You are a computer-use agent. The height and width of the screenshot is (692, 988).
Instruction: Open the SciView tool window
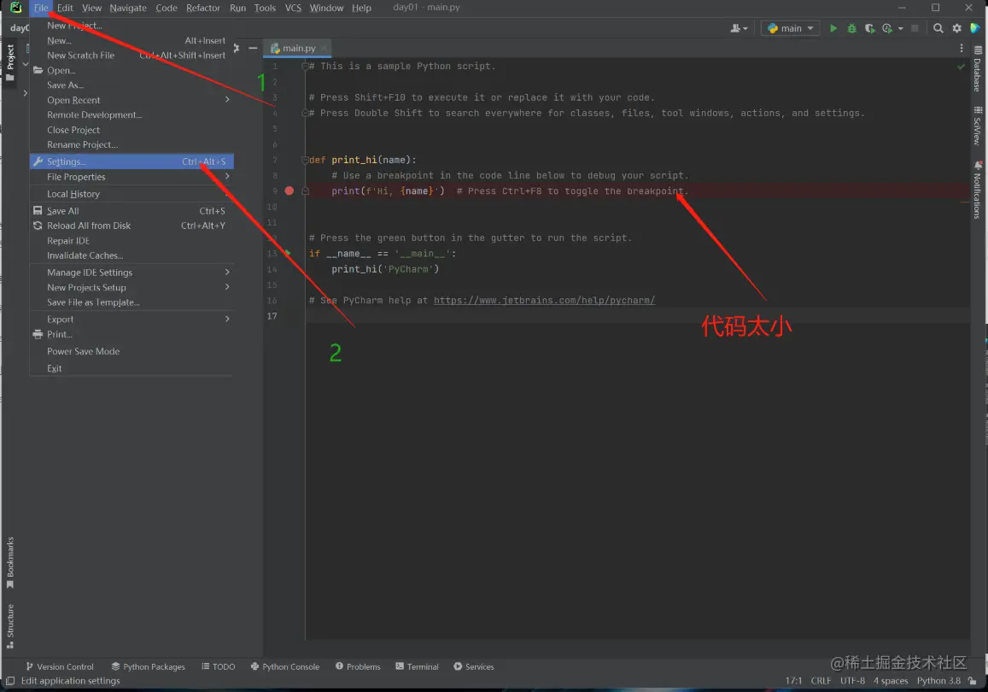pos(977,126)
